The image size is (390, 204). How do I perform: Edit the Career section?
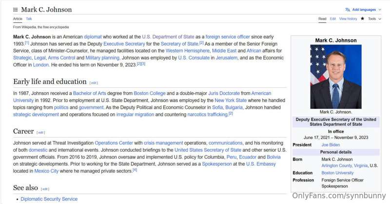tap(41, 133)
